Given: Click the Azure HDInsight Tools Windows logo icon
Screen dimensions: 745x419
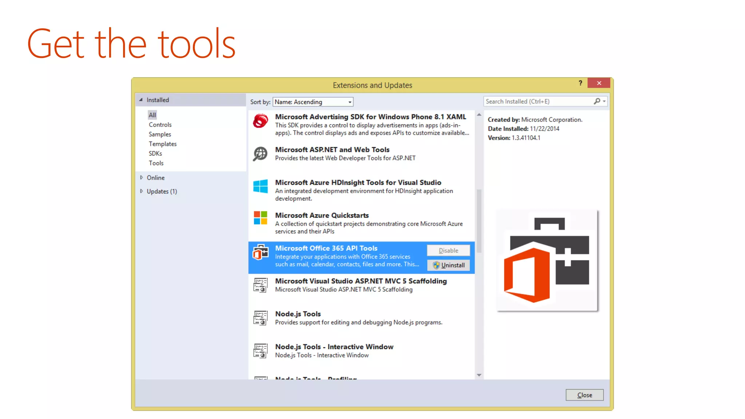Looking at the screenshot, I should point(260,186).
